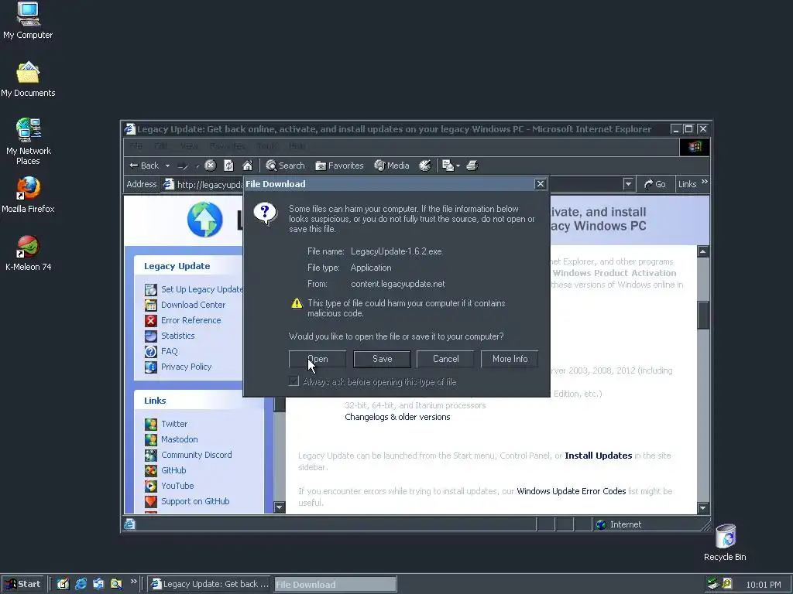This screenshot has height=594, width=793.
Task: Open the Set Up Legacy Update link
Action: coord(202,289)
